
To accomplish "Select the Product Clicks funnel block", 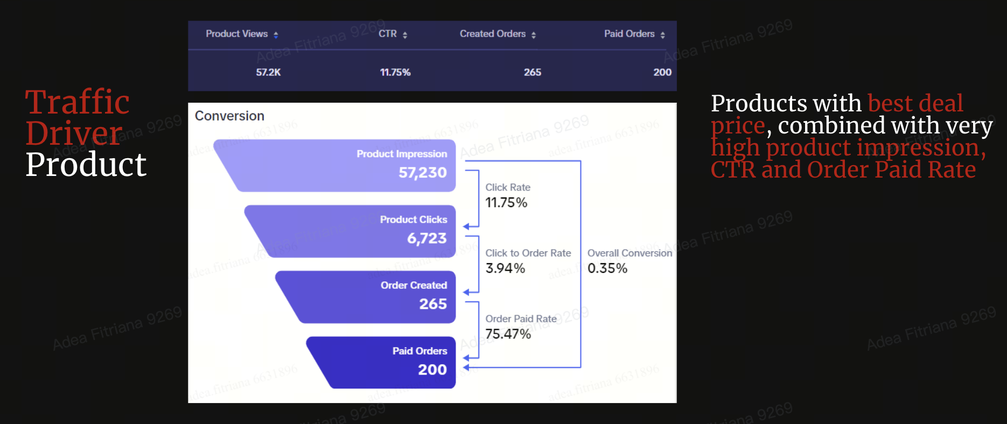I will [361, 231].
